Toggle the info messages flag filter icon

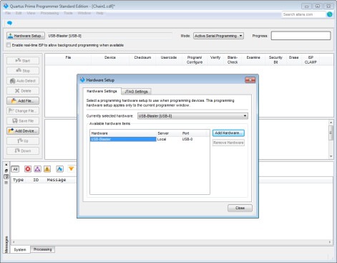(x=59, y=169)
